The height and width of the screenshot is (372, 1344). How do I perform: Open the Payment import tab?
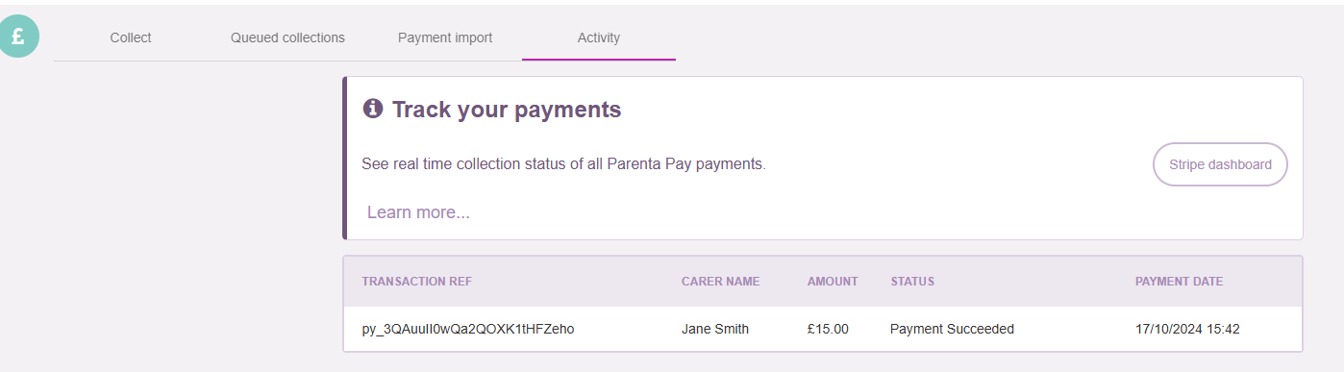click(445, 37)
